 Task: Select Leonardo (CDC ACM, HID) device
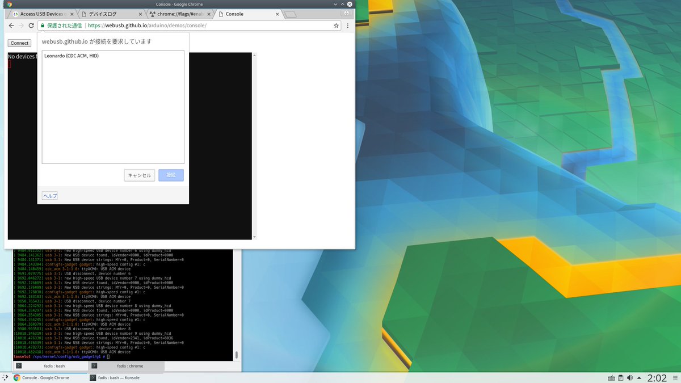point(113,56)
